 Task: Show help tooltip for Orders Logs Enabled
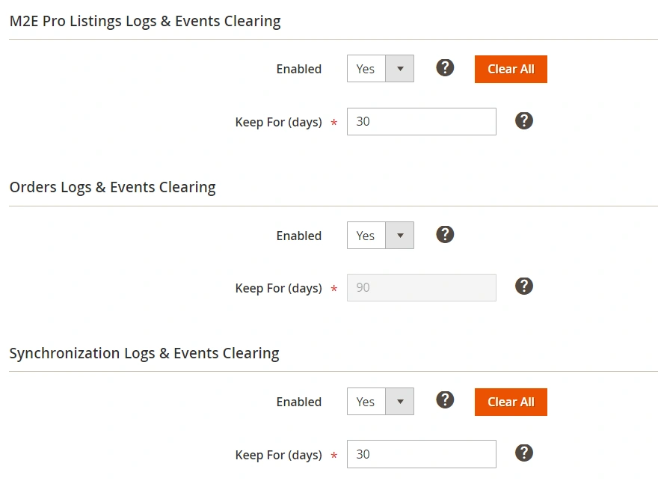point(445,234)
